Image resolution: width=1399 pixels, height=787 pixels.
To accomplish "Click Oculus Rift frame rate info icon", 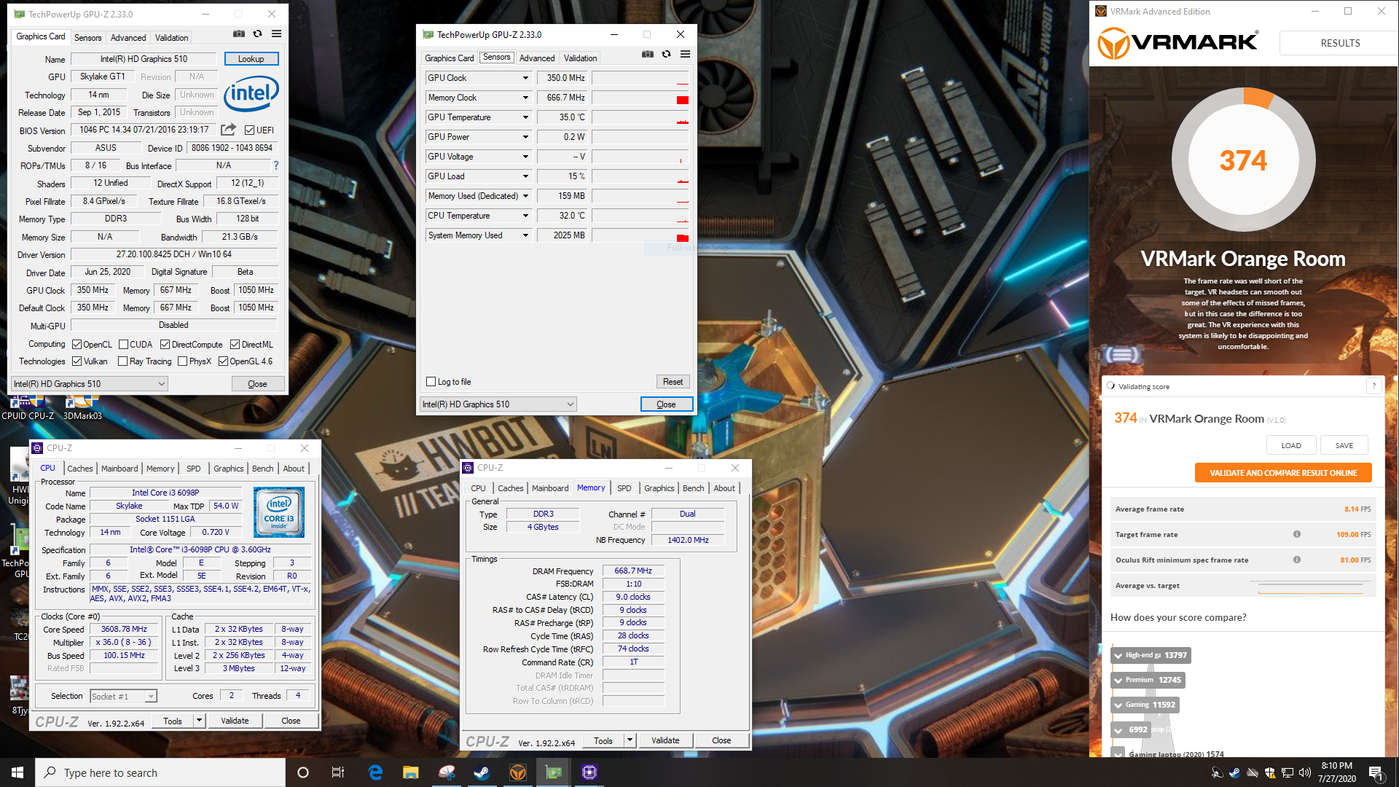I will pos(1297,560).
